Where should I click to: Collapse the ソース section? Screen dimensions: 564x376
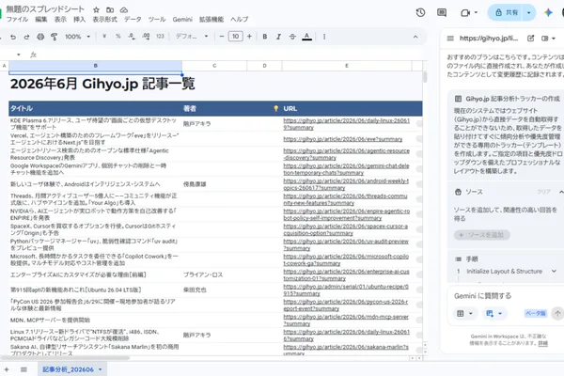(561, 192)
